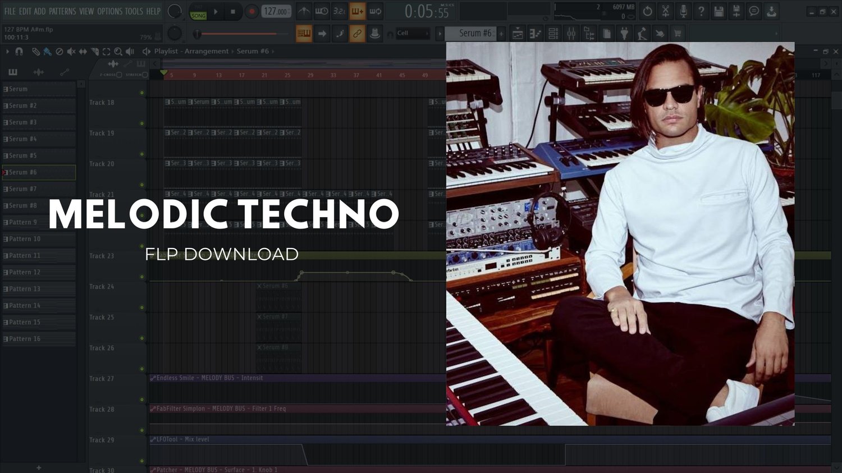Click the song position slider
This screenshot has width=842, height=473.
(x=241, y=34)
